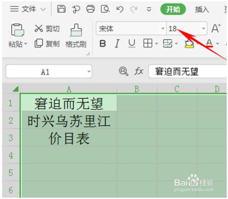Open the 文件 menu
This screenshot has height=199, width=228.
coord(28,9)
